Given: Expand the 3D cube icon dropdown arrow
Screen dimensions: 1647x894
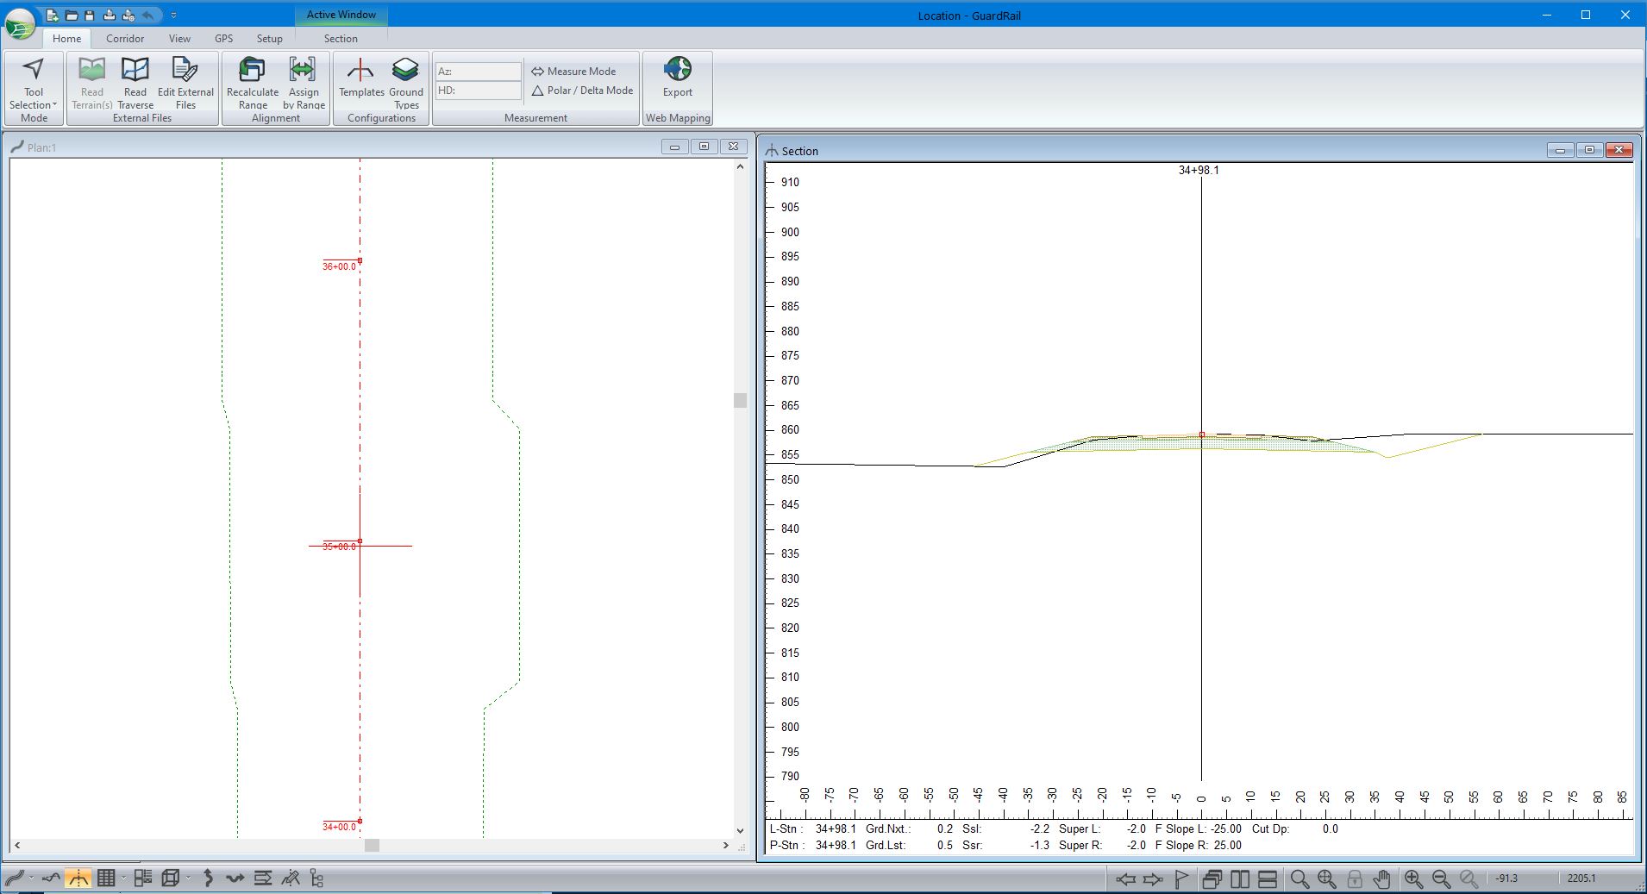Looking at the screenshot, I should [188, 878].
